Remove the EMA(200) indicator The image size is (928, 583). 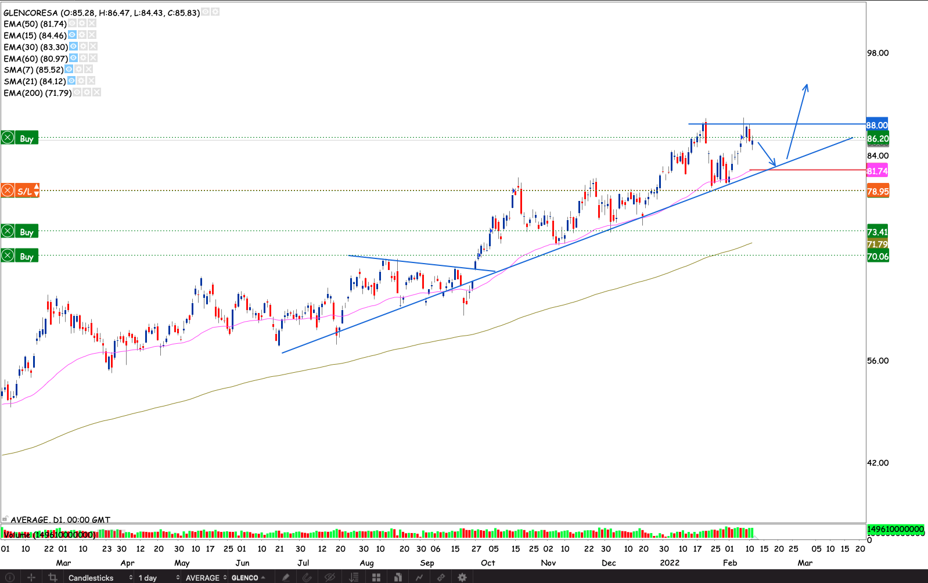pyautogui.click(x=96, y=93)
